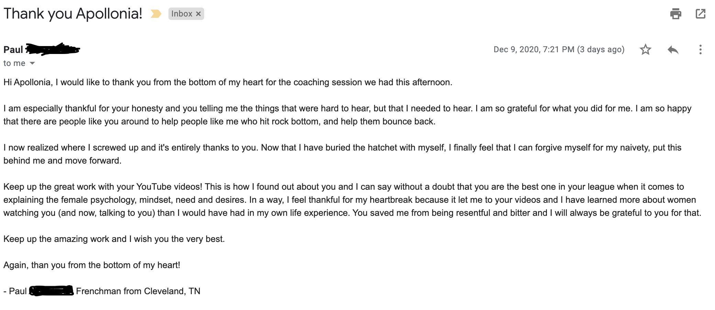The image size is (715, 310).
Task: Open the three-dot More options menu
Action: coord(700,49)
